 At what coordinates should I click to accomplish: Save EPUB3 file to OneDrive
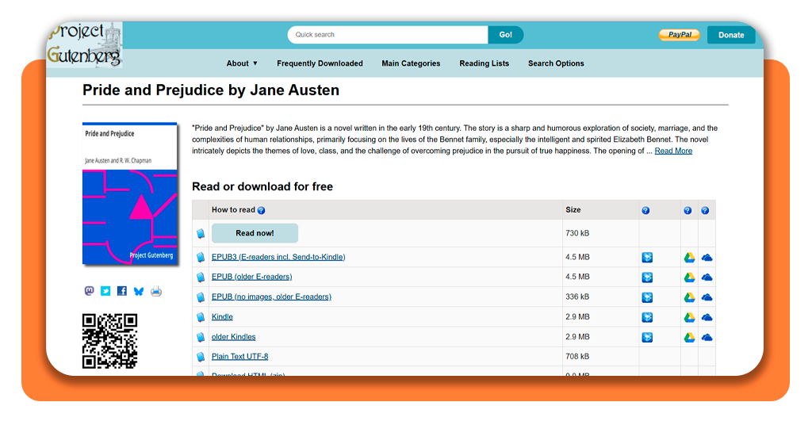tap(707, 257)
